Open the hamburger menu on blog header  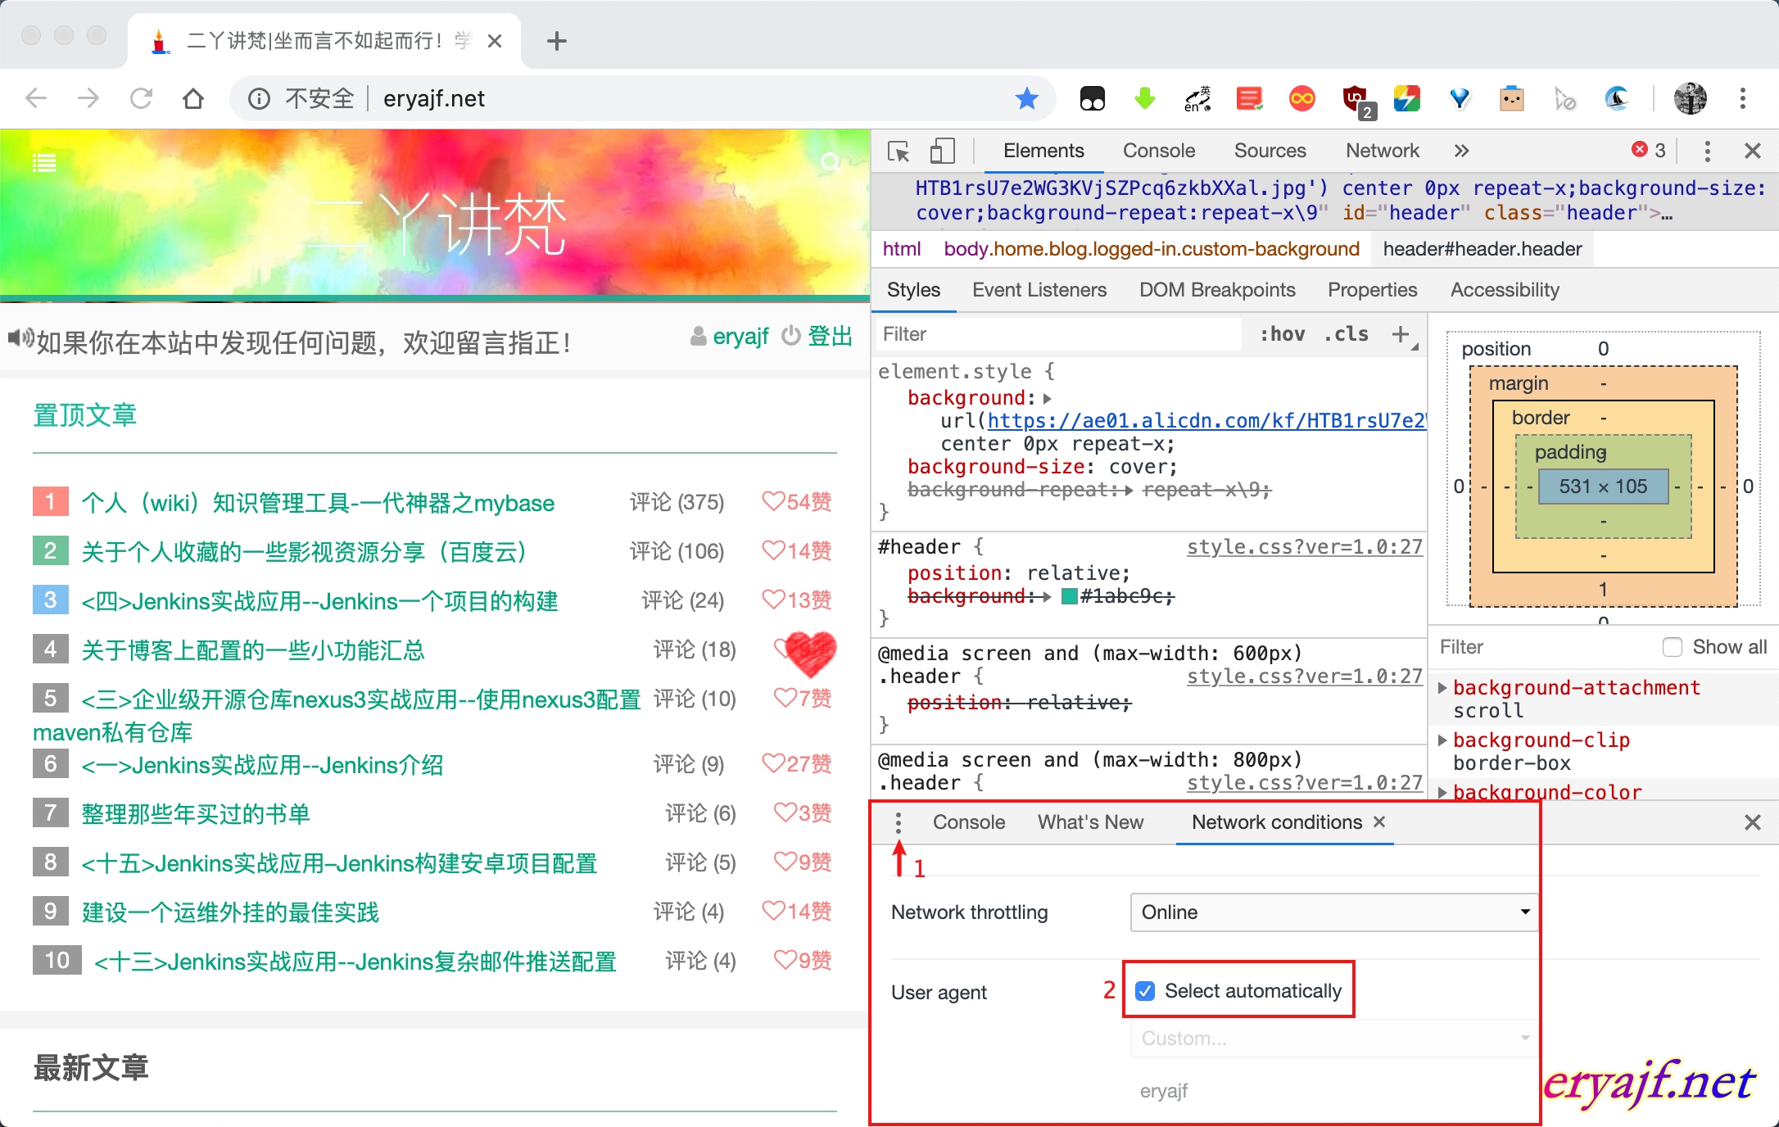pos(44,164)
